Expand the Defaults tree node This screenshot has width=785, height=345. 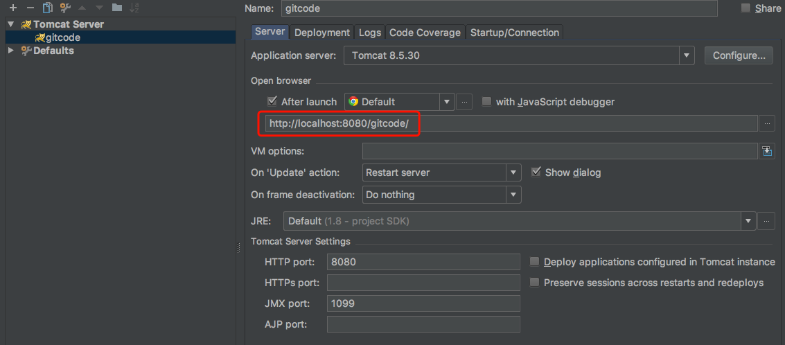[x=11, y=51]
